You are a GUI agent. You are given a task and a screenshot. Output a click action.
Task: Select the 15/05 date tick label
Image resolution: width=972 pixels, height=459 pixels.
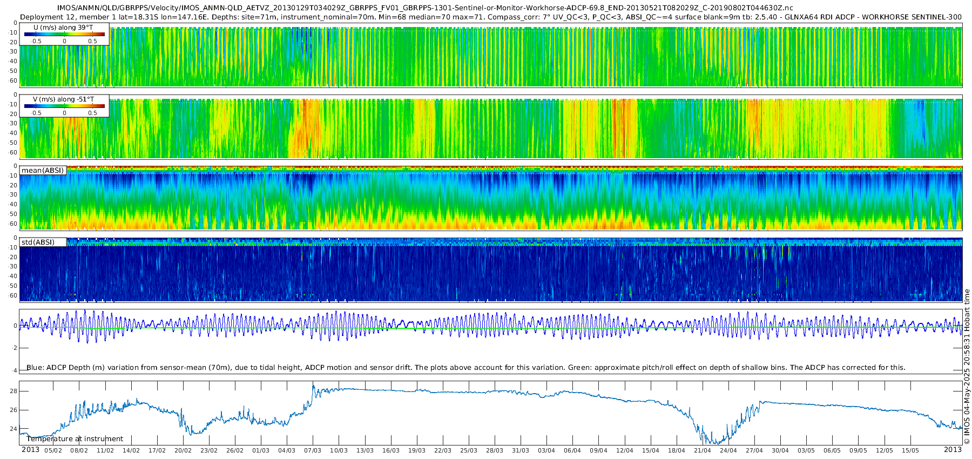coord(910,450)
